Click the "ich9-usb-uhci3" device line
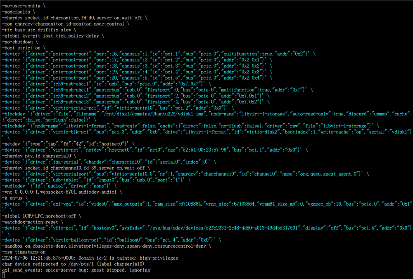413x279 pixels. [136, 102]
